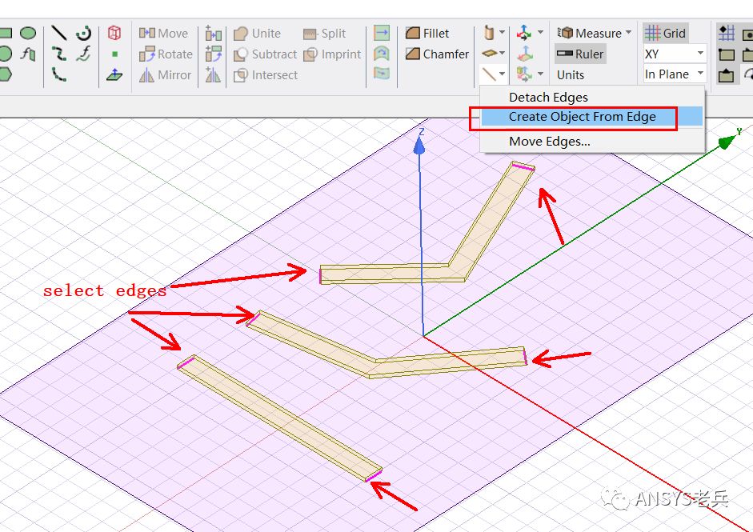753x532 pixels.
Task: Select the equation-based surface tool
Action: pos(28,54)
